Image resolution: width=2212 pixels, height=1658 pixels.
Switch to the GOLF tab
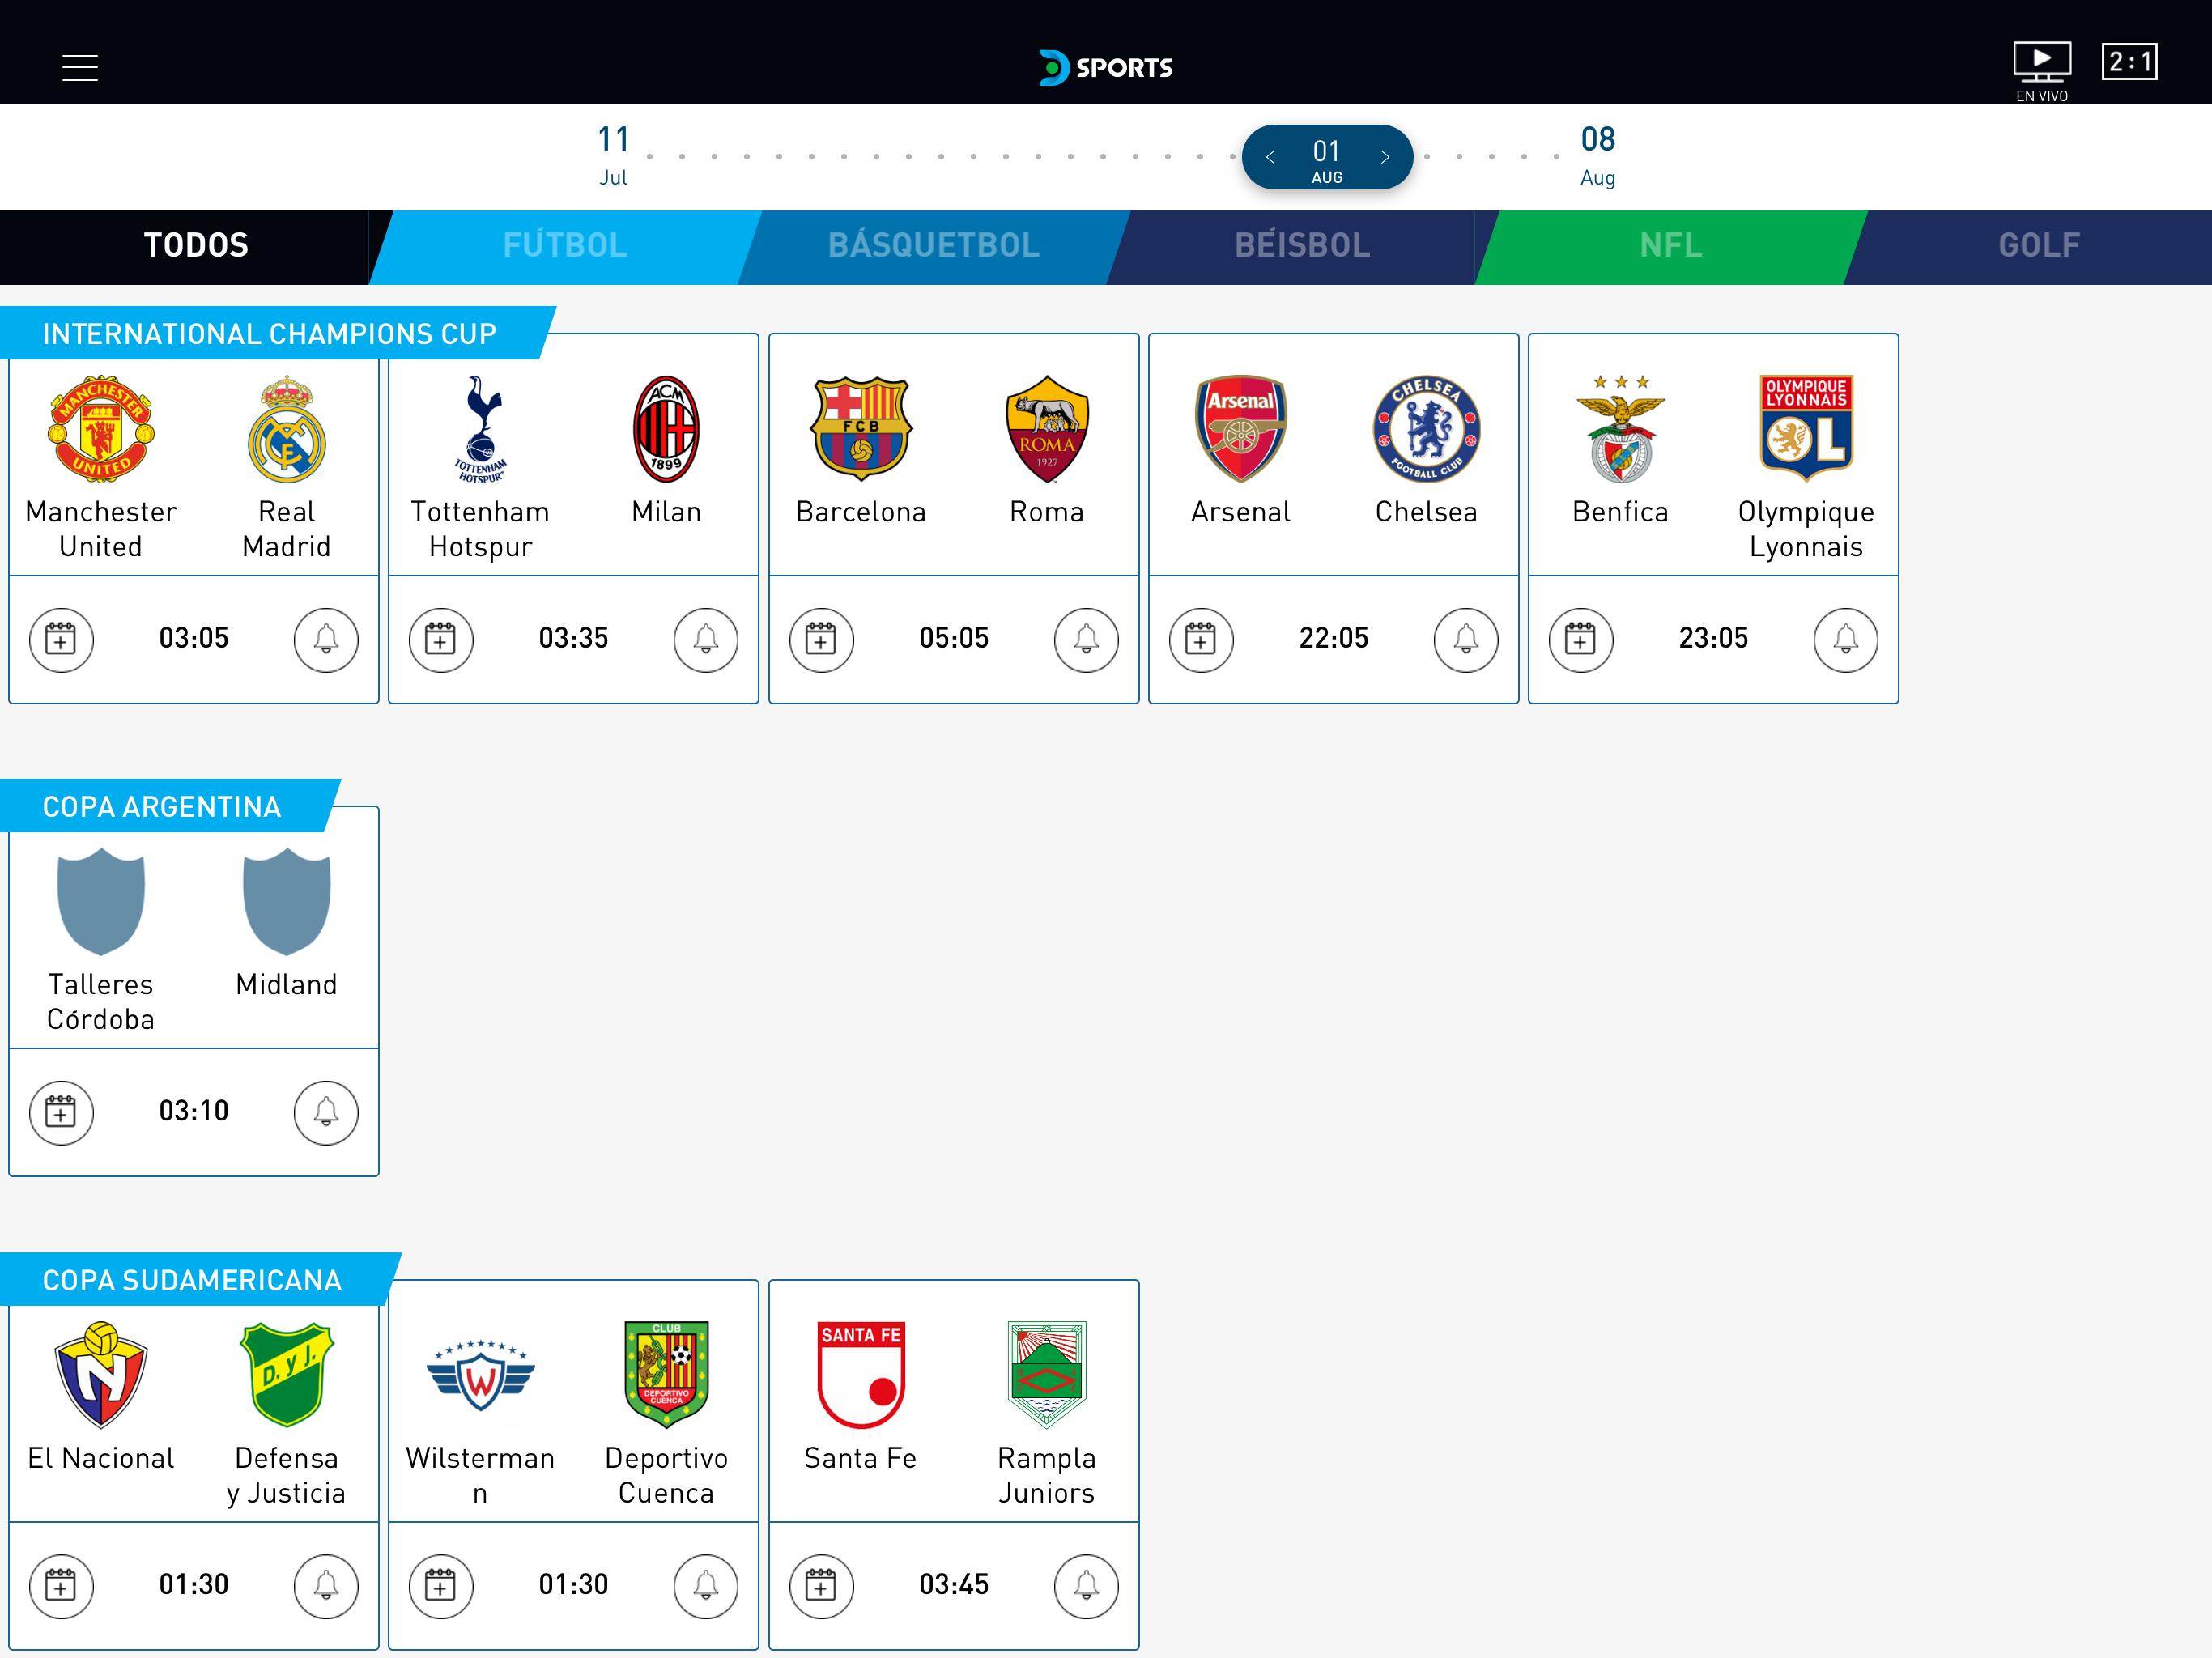[2038, 246]
